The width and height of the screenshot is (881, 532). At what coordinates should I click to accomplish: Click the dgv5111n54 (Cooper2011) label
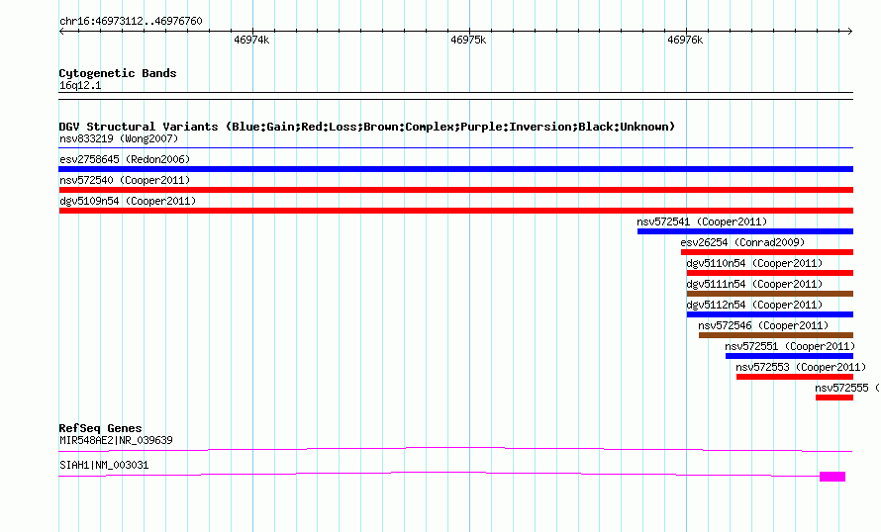(x=754, y=284)
